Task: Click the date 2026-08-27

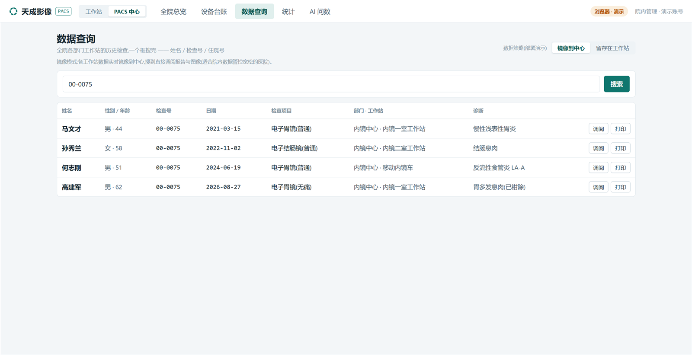Action: click(x=223, y=187)
